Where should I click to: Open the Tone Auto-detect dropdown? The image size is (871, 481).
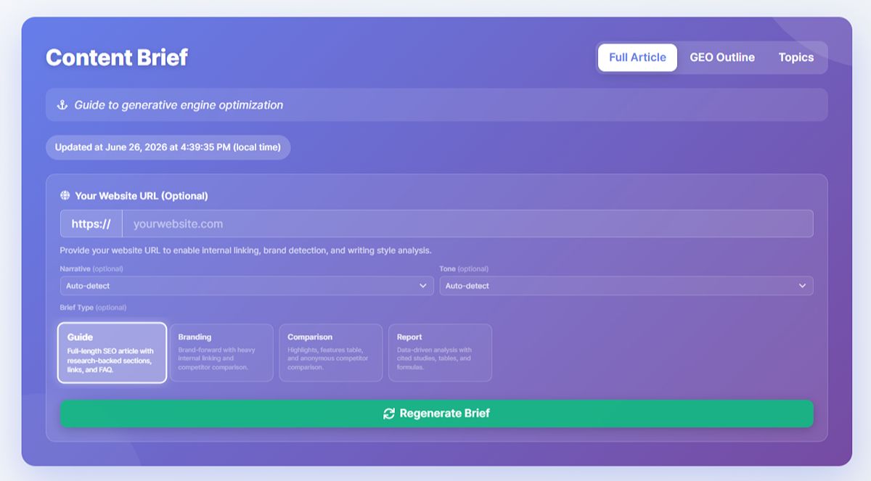626,286
